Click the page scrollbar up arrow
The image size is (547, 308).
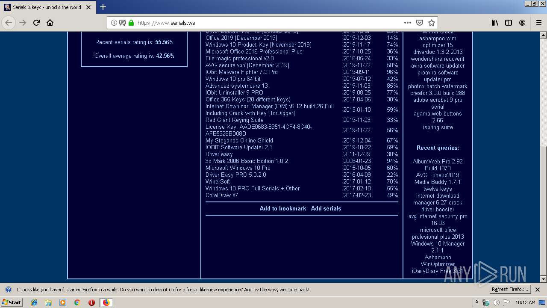point(543,35)
